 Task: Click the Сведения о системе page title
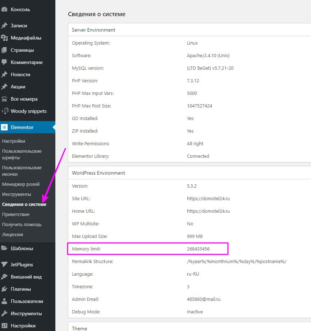(x=96, y=14)
